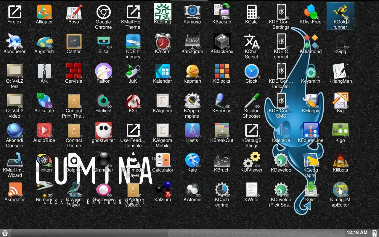The width and height of the screenshot is (379, 237).
Task: Click the 12:18 AM panel clock
Action: (x=357, y=233)
